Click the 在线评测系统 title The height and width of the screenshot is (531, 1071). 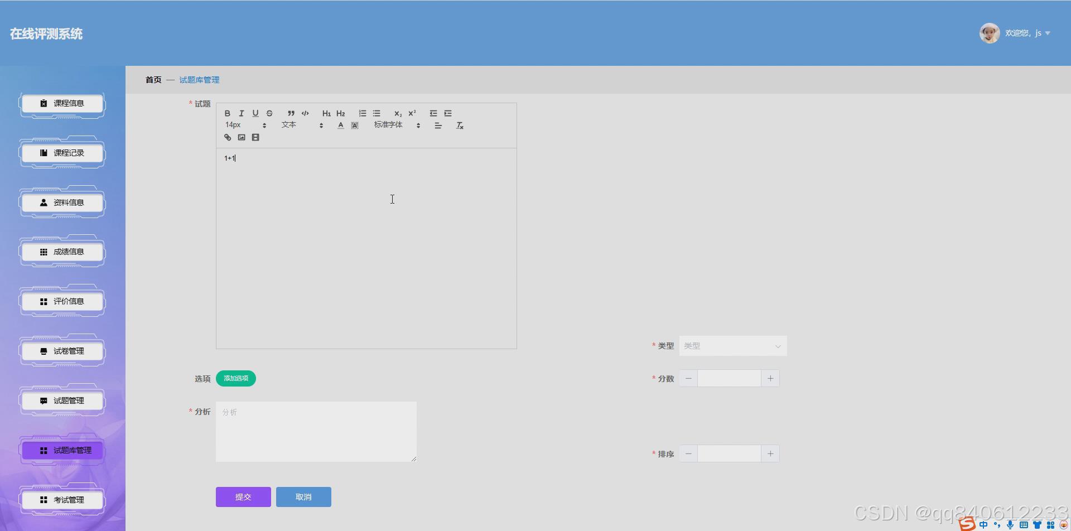point(46,33)
